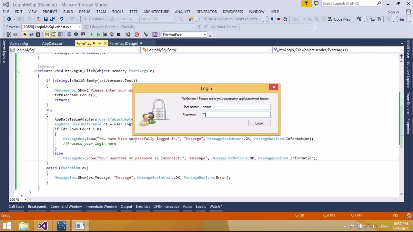The height and width of the screenshot is (232, 413).
Task: Open the Immediate Window tab
Action: pyautogui.click(x=101, y=207)
